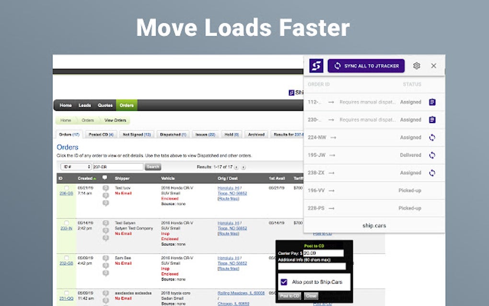Click clipboard icon for order 230-

click(432, 120)
